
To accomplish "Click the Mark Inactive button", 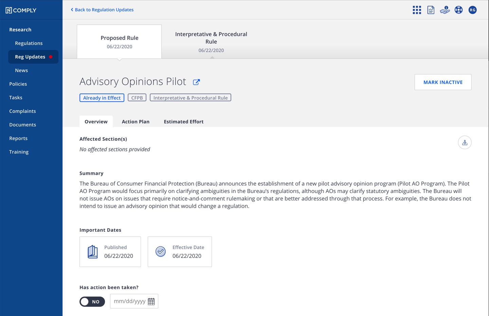I will point(443,82).
